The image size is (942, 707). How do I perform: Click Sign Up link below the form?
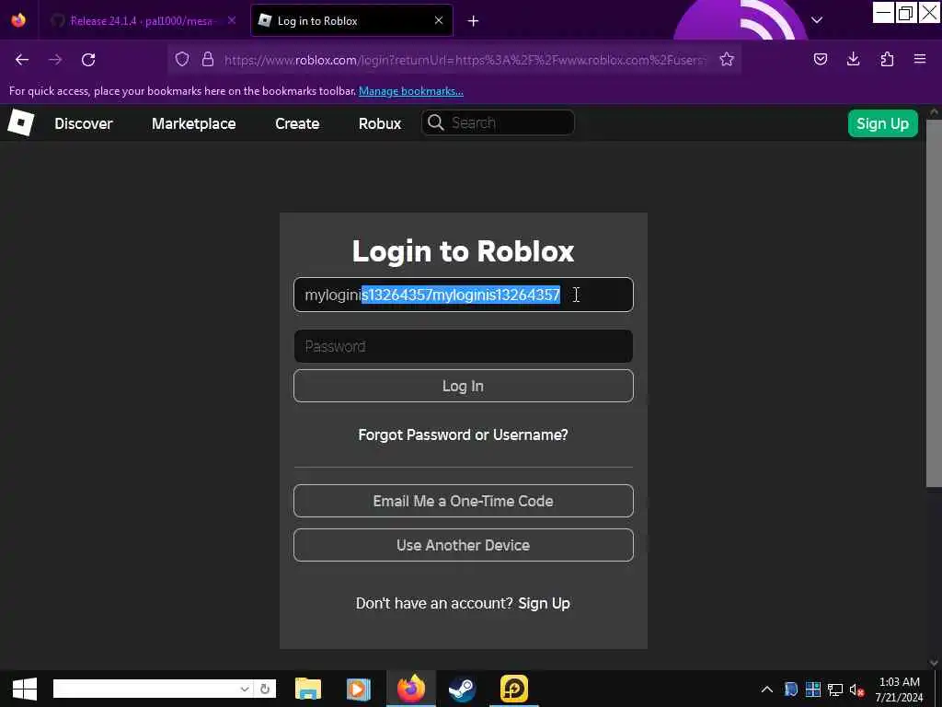(544, 603)
